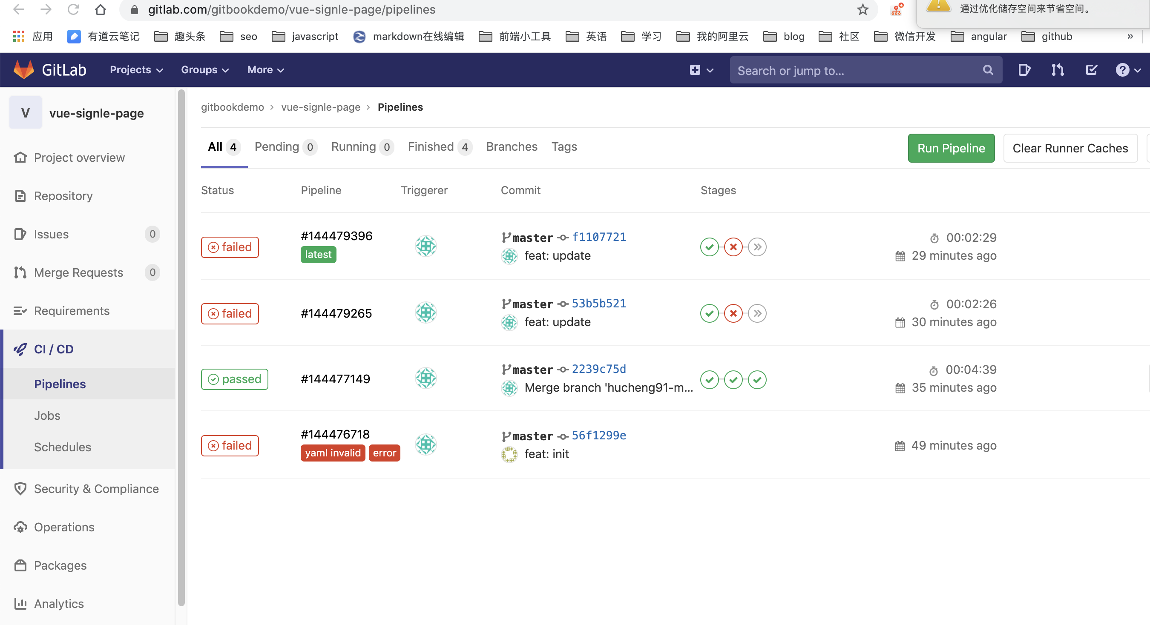The height and width of the screenshot is (625, 1150).
Task: Click failed stage icon of pipeline #144479396
Action: (733, 247)
